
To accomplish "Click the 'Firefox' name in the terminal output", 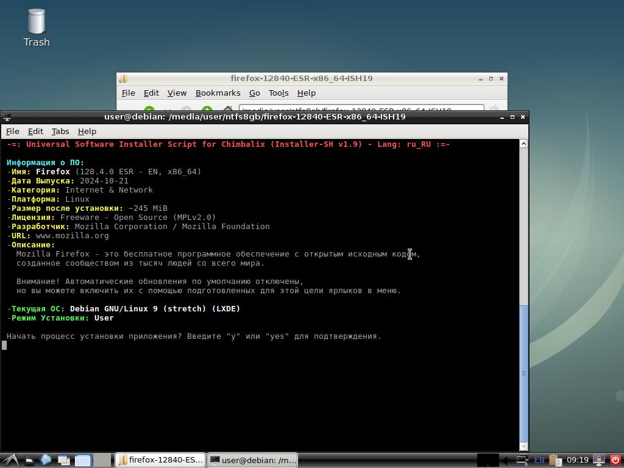I will tap(53, 171).
